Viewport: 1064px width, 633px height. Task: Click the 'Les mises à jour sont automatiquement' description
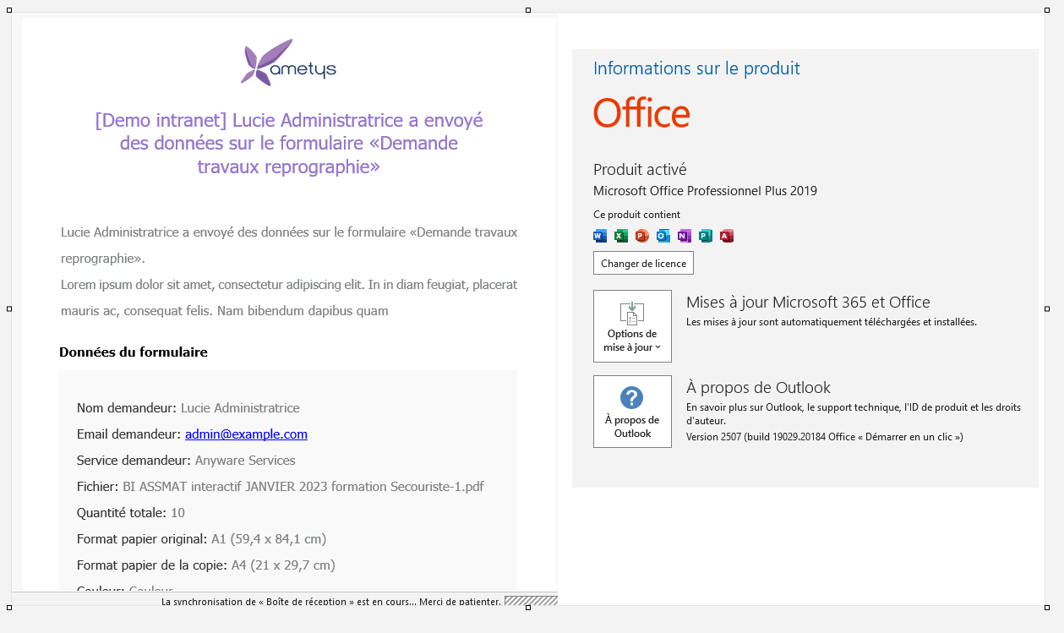coord(832,322)
